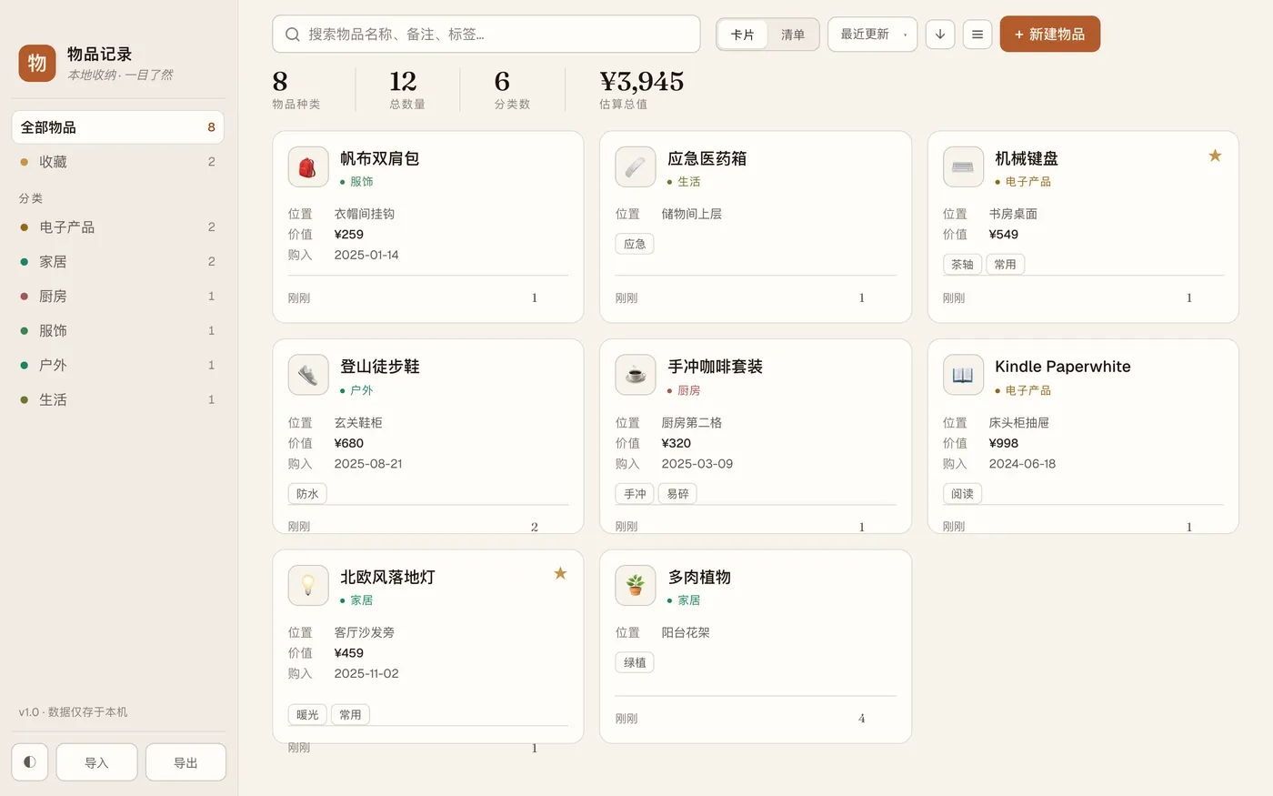Click the bandage icon on 应急医药箱
This screenshot has width=1273, height=796.
636,167
